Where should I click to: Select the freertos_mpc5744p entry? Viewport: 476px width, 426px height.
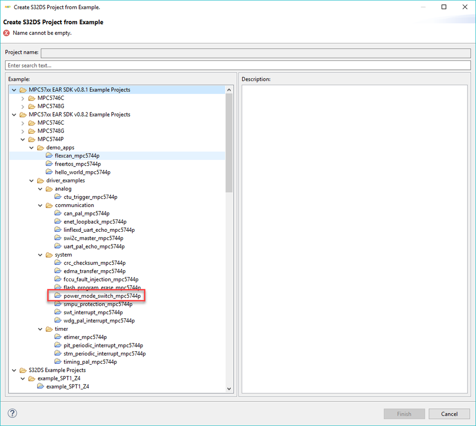tap(78, 164)
